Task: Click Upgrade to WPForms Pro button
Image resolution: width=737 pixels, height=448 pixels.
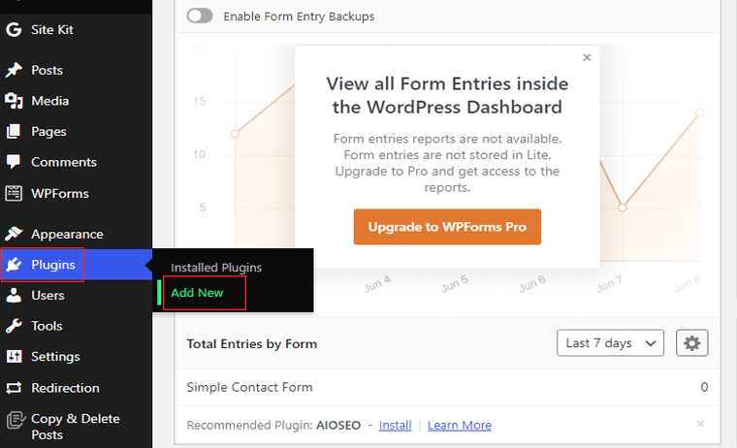Action: (x=447, y=227)
